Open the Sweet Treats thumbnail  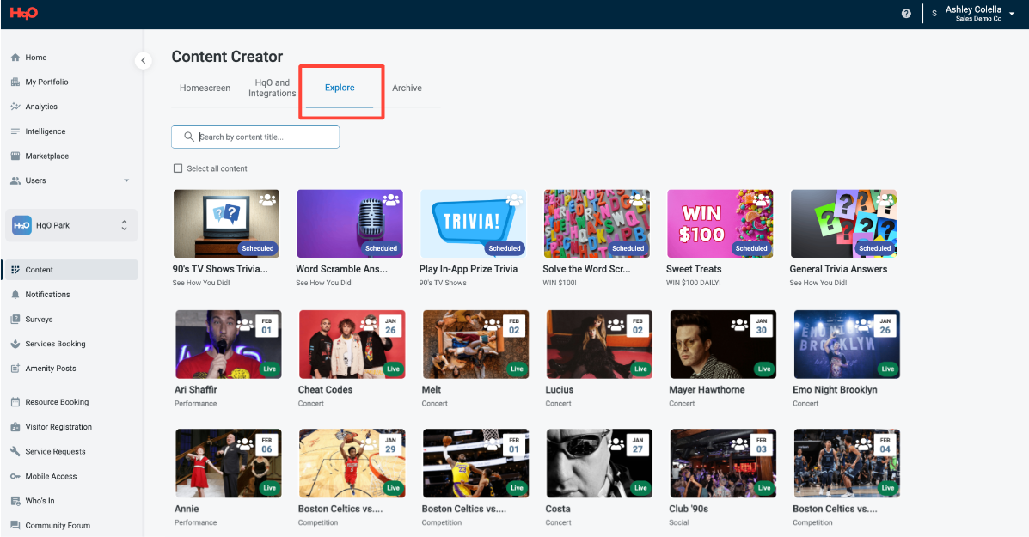720,223
